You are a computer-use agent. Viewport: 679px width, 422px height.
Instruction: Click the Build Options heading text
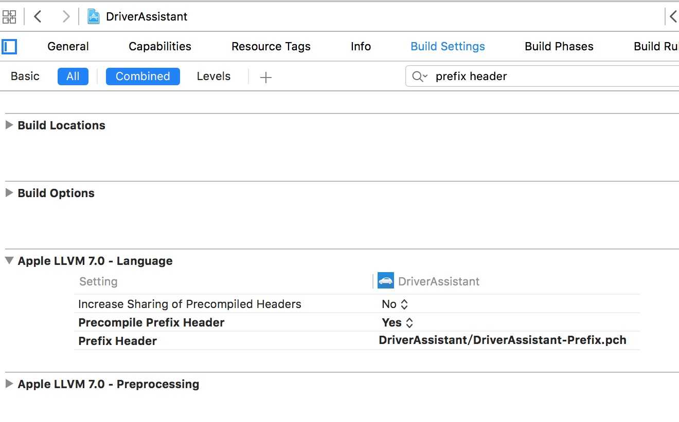(x=56, y=193)
